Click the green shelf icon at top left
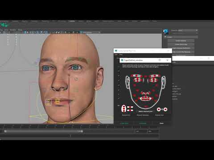 pyautogui.click(x=4, y=24)
